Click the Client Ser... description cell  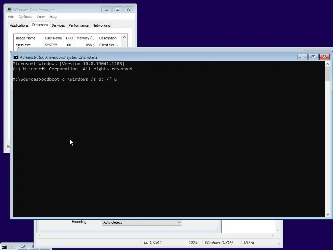pyautogui.click(x=109, y=45)
